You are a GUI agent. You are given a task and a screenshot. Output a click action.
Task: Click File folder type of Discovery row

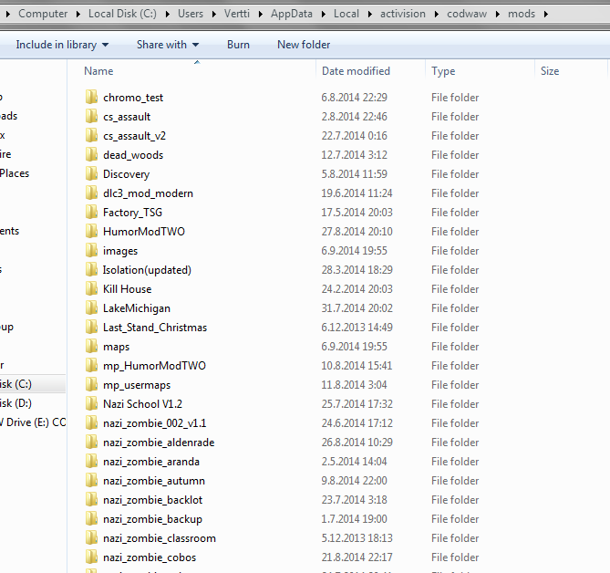(x=455, y=174)
